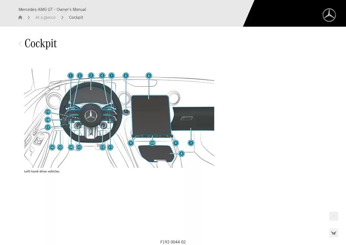Click callout marker 10 below the display
Image resolution: width=346 pixels, height=245 pixels.
(152, 143)
